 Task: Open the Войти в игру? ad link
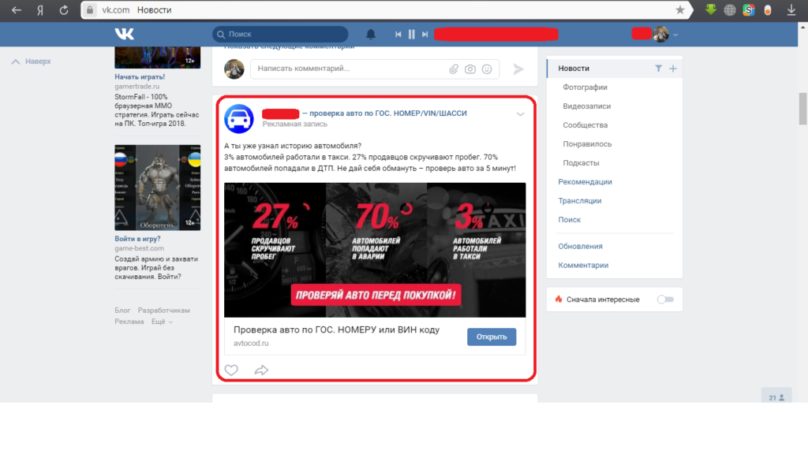(x=137, y=239)
